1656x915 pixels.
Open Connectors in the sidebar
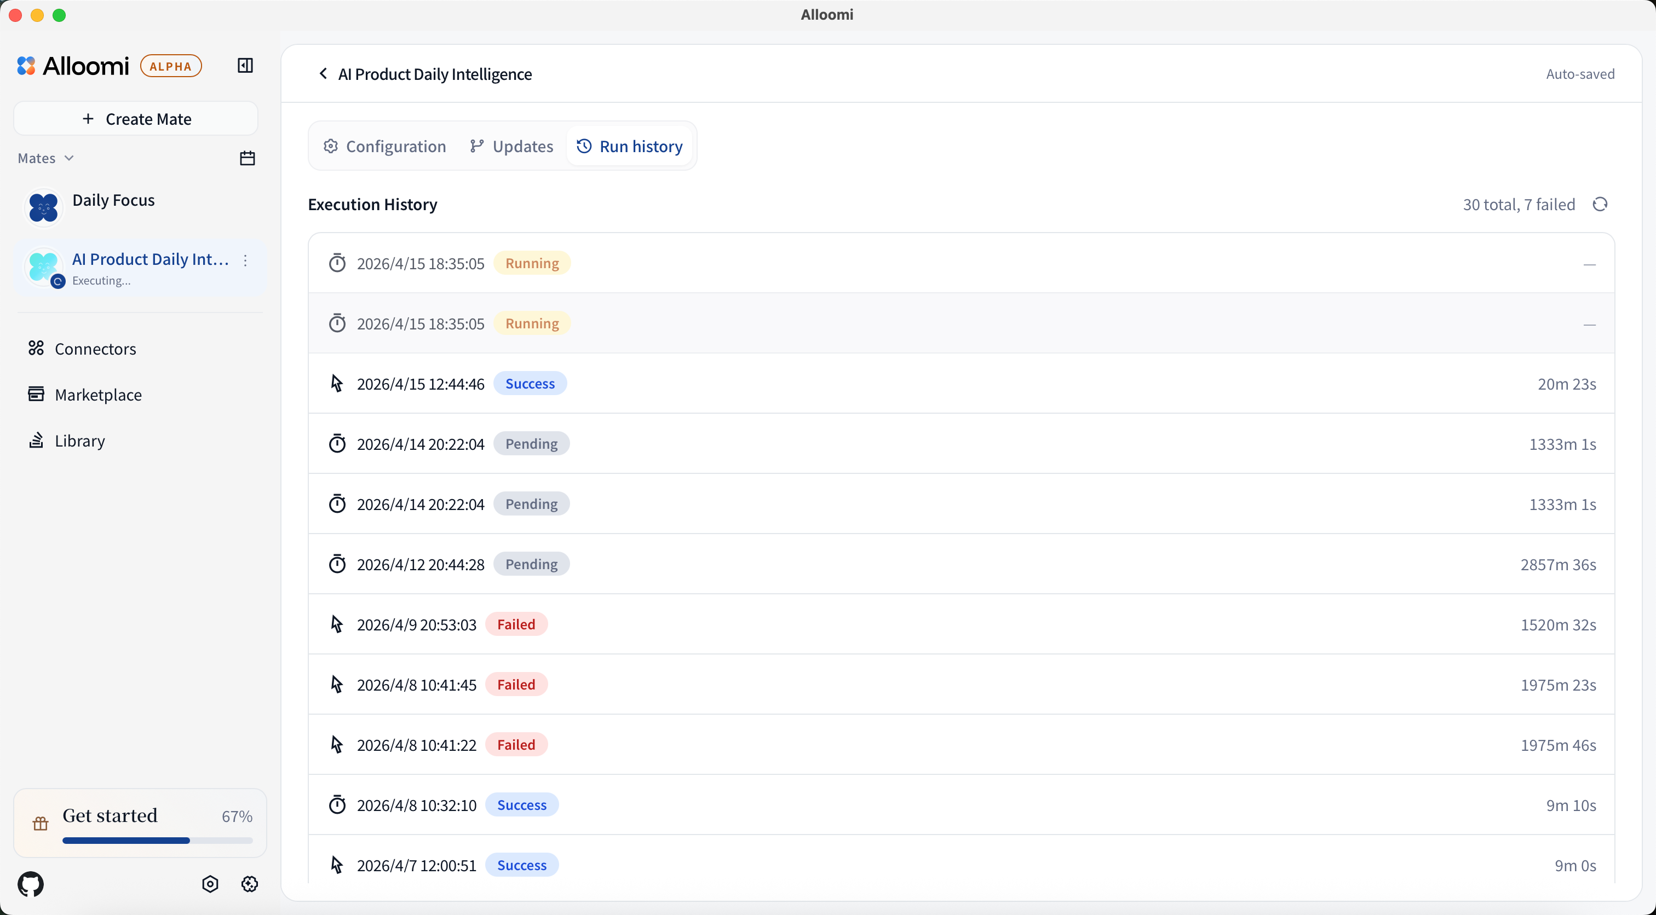point(95,349)
